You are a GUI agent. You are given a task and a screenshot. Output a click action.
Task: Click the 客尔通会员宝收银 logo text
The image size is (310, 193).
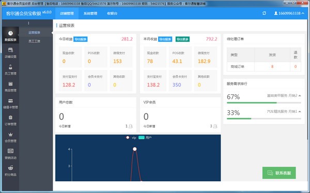(24, 13)
